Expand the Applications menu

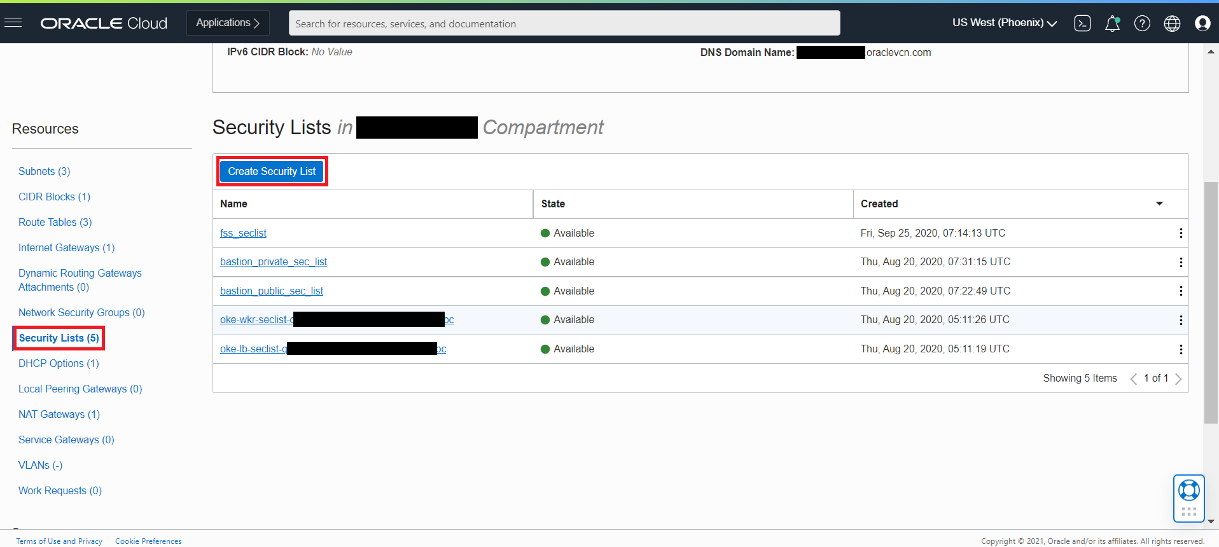pos(228,23)
